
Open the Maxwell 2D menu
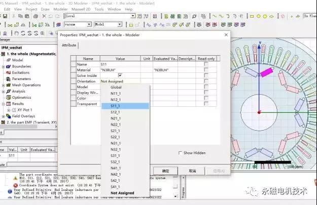(x=81, y=9)
